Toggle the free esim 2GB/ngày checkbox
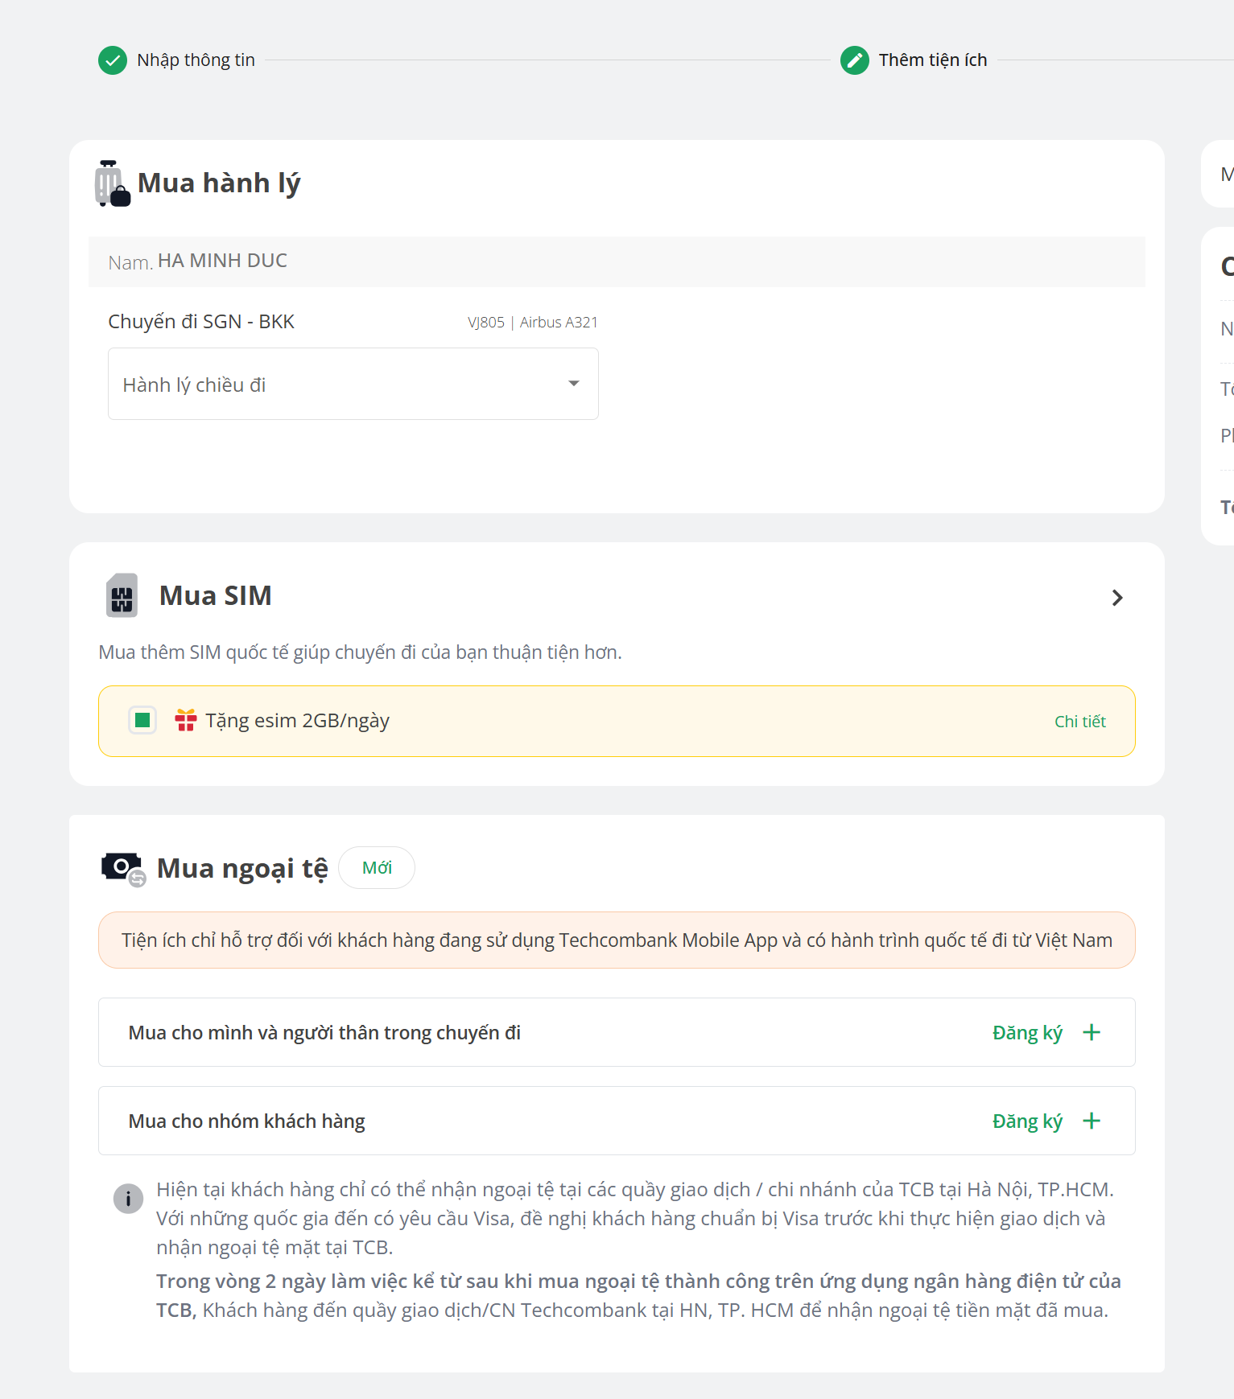Viewport: 1234px width, 1399px height. tap(142, 720)
